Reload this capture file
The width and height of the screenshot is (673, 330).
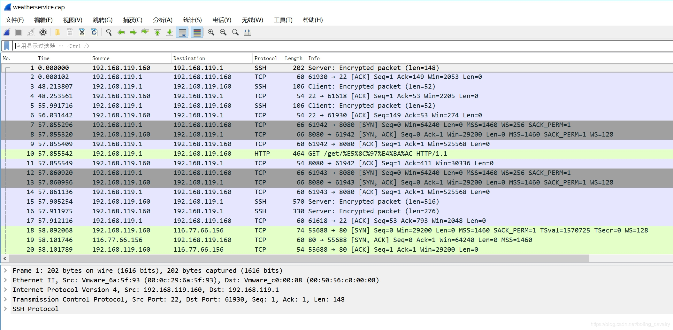(x=94, y=32)
